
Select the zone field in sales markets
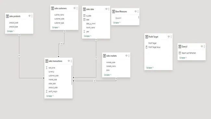click(x=108, y=70)
